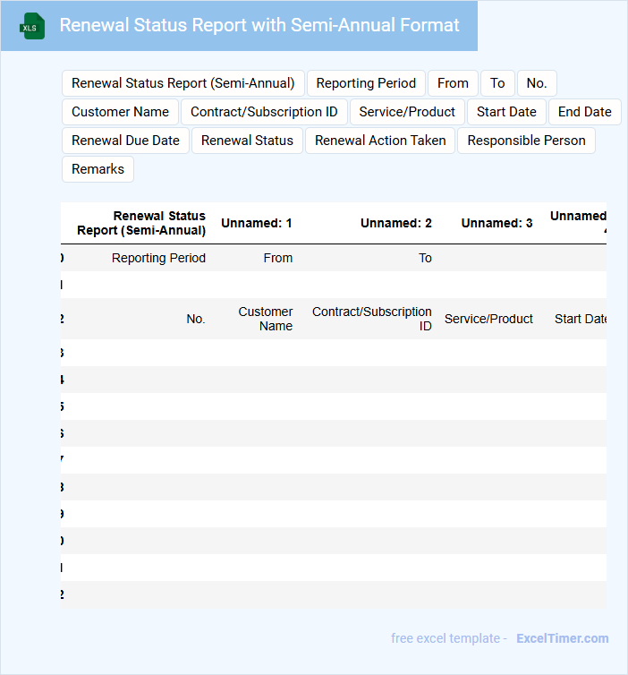Click the Customer Name table cell
The height and width of the screenshot is (675, 628).
(265, 319)
